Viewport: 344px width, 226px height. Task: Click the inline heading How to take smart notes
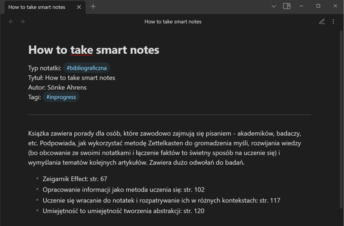point(93,50)
